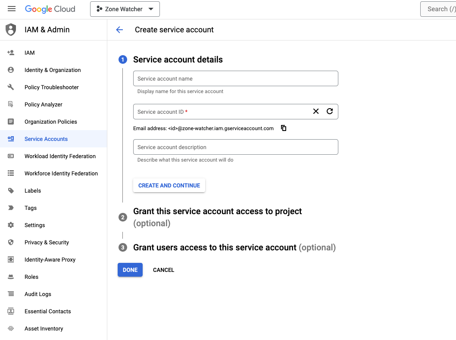
Task: Click the Settings gear icon
Action: pyautogui.click(x=11, y=225)
